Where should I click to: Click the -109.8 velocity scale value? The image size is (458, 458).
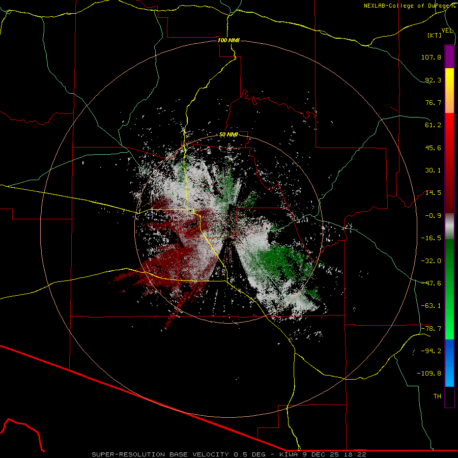(x=429, y=374)
